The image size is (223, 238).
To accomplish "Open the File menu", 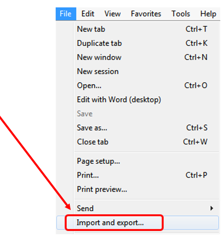I will pyautogui.click(x=66, y=14).
